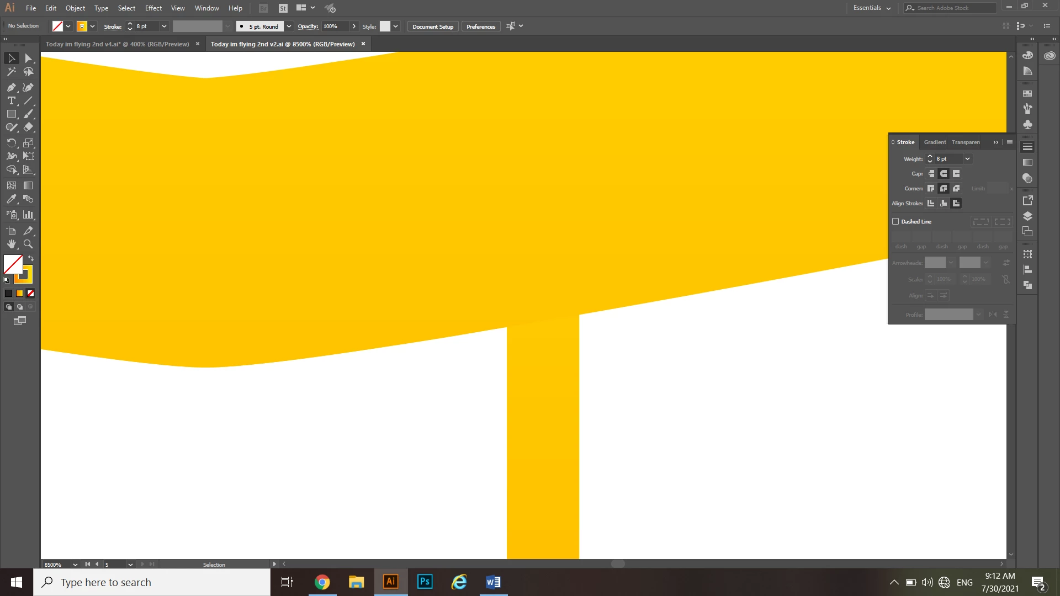
Task: Select the Rotate tool
Action: 11,143
